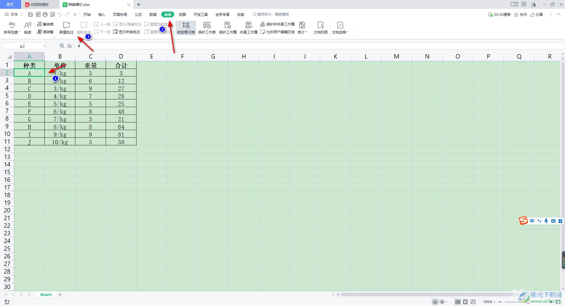Click the Save icon in quick access toolbar

30,14
